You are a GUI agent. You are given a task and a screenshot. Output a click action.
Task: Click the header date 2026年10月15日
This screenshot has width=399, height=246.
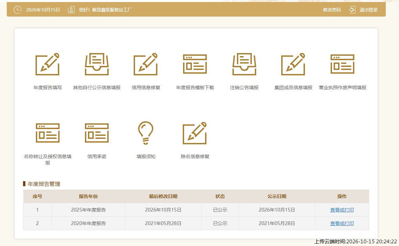(43, 10)
